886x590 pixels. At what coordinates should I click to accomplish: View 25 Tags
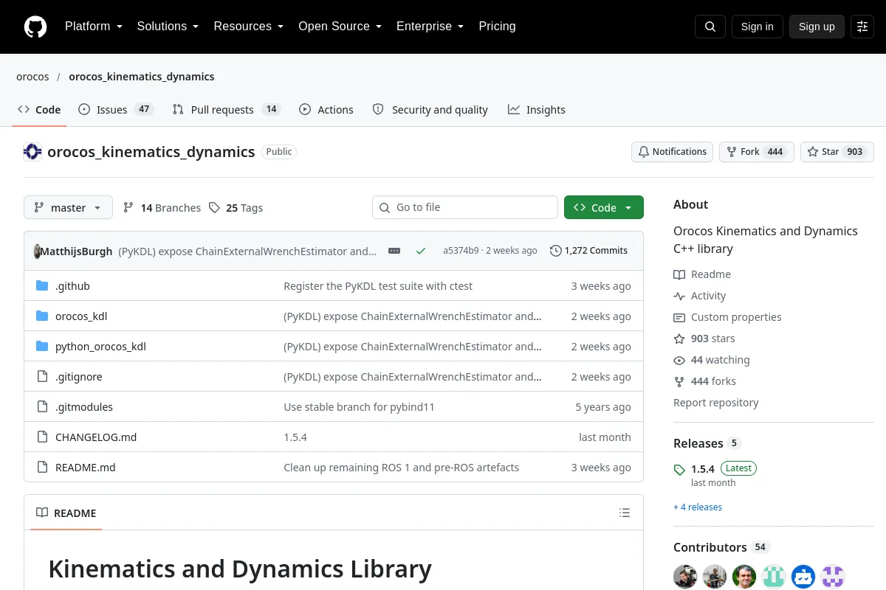[236, 208]
